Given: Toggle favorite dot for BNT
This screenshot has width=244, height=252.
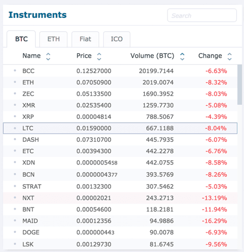Looking at the screenshot, I should pyautogui.click(x=15, y=209).
